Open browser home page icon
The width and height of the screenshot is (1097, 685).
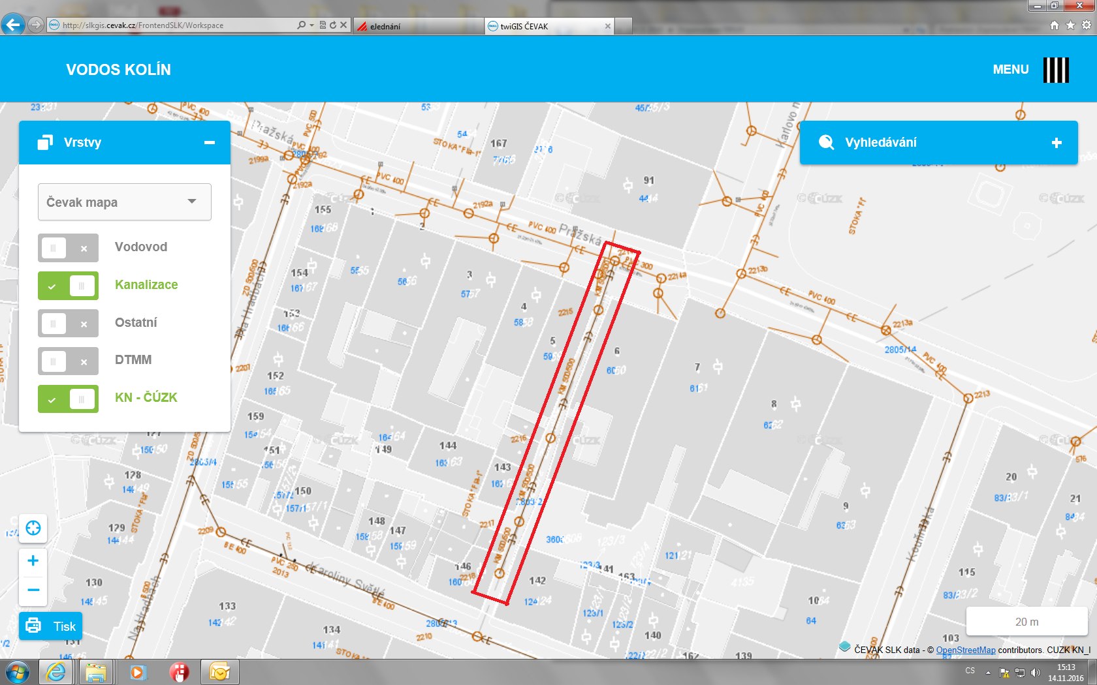[1054, 25]
